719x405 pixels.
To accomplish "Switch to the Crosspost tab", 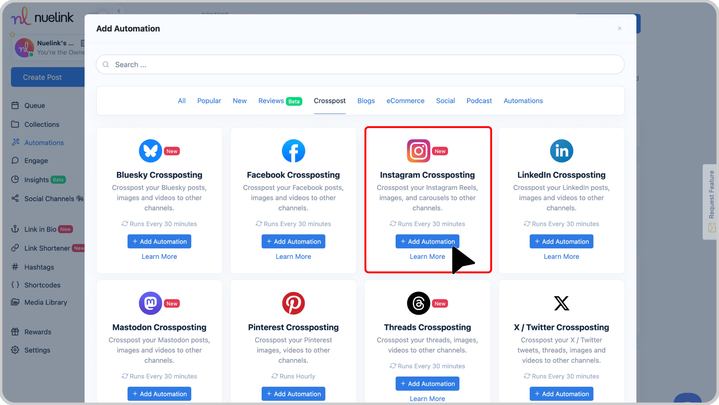I will point(330,101).
